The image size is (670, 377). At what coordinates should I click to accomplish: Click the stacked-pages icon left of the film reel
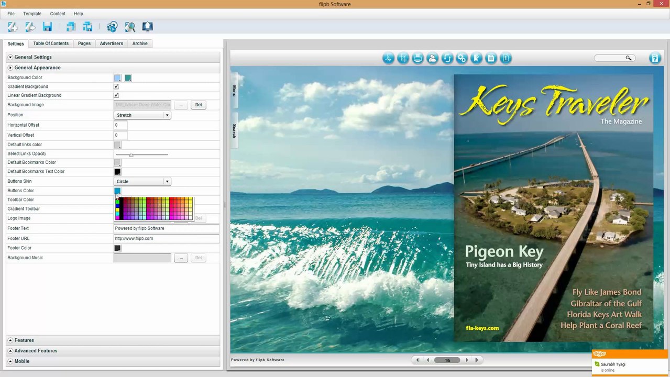coord(87,27)
